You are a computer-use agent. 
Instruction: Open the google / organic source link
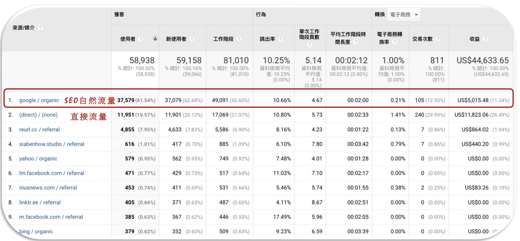[x=39, y=100]
